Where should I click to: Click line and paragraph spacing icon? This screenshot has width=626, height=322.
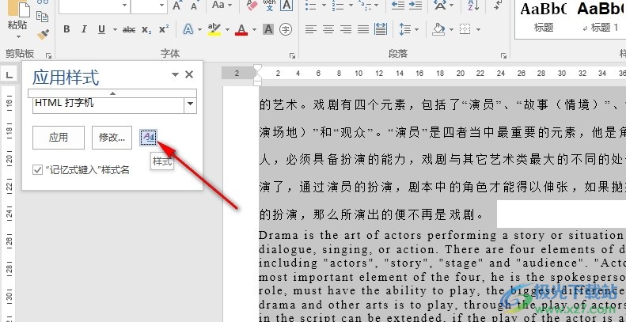pyautogui.click(x=405, y=29)
